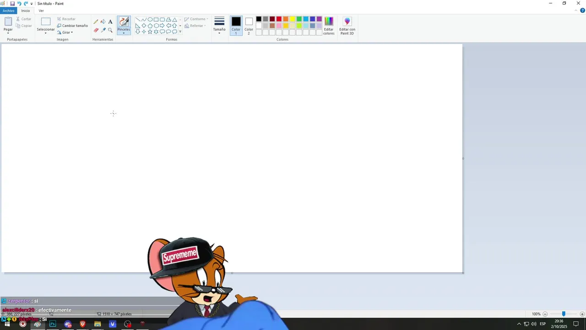This screenshot has width=586, height=330.
Task: Open the Paint help question mark
Action: (582, 11)
